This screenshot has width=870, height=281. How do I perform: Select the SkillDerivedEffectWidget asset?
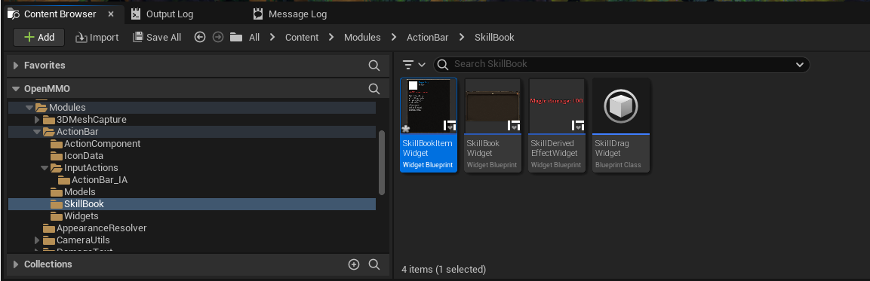[x=557, y=125]
